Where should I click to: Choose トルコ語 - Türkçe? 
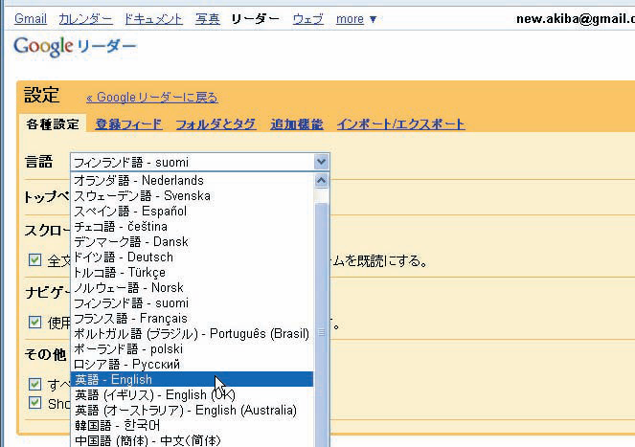coord(192,273)
